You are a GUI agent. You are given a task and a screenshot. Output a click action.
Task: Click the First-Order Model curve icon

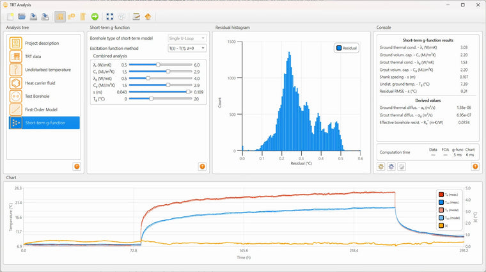tap(15, 109)
